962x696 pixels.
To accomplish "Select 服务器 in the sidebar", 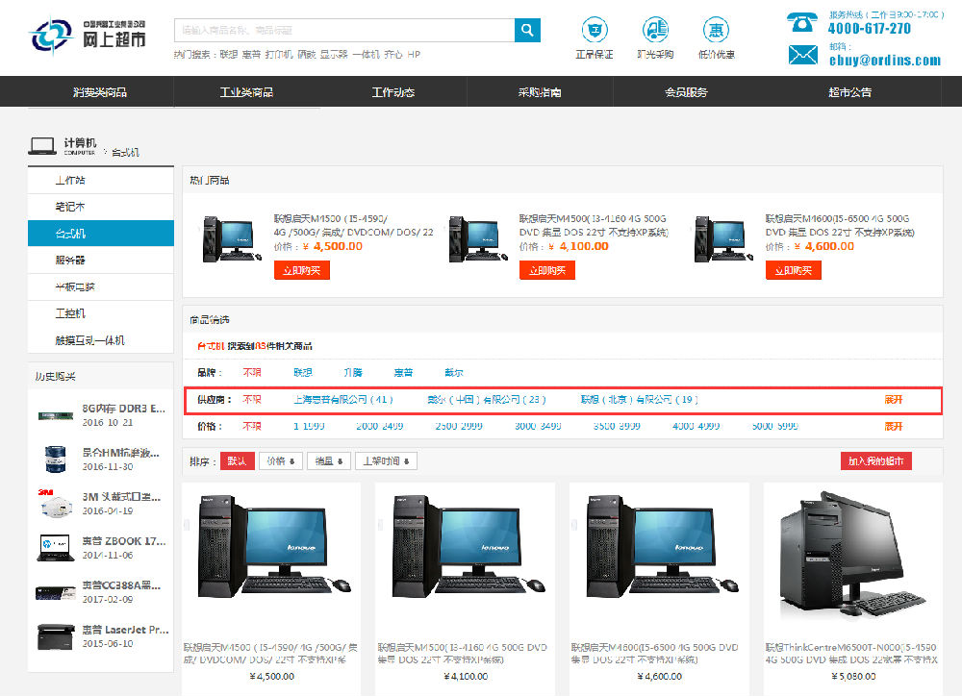I will pos(101,260).
